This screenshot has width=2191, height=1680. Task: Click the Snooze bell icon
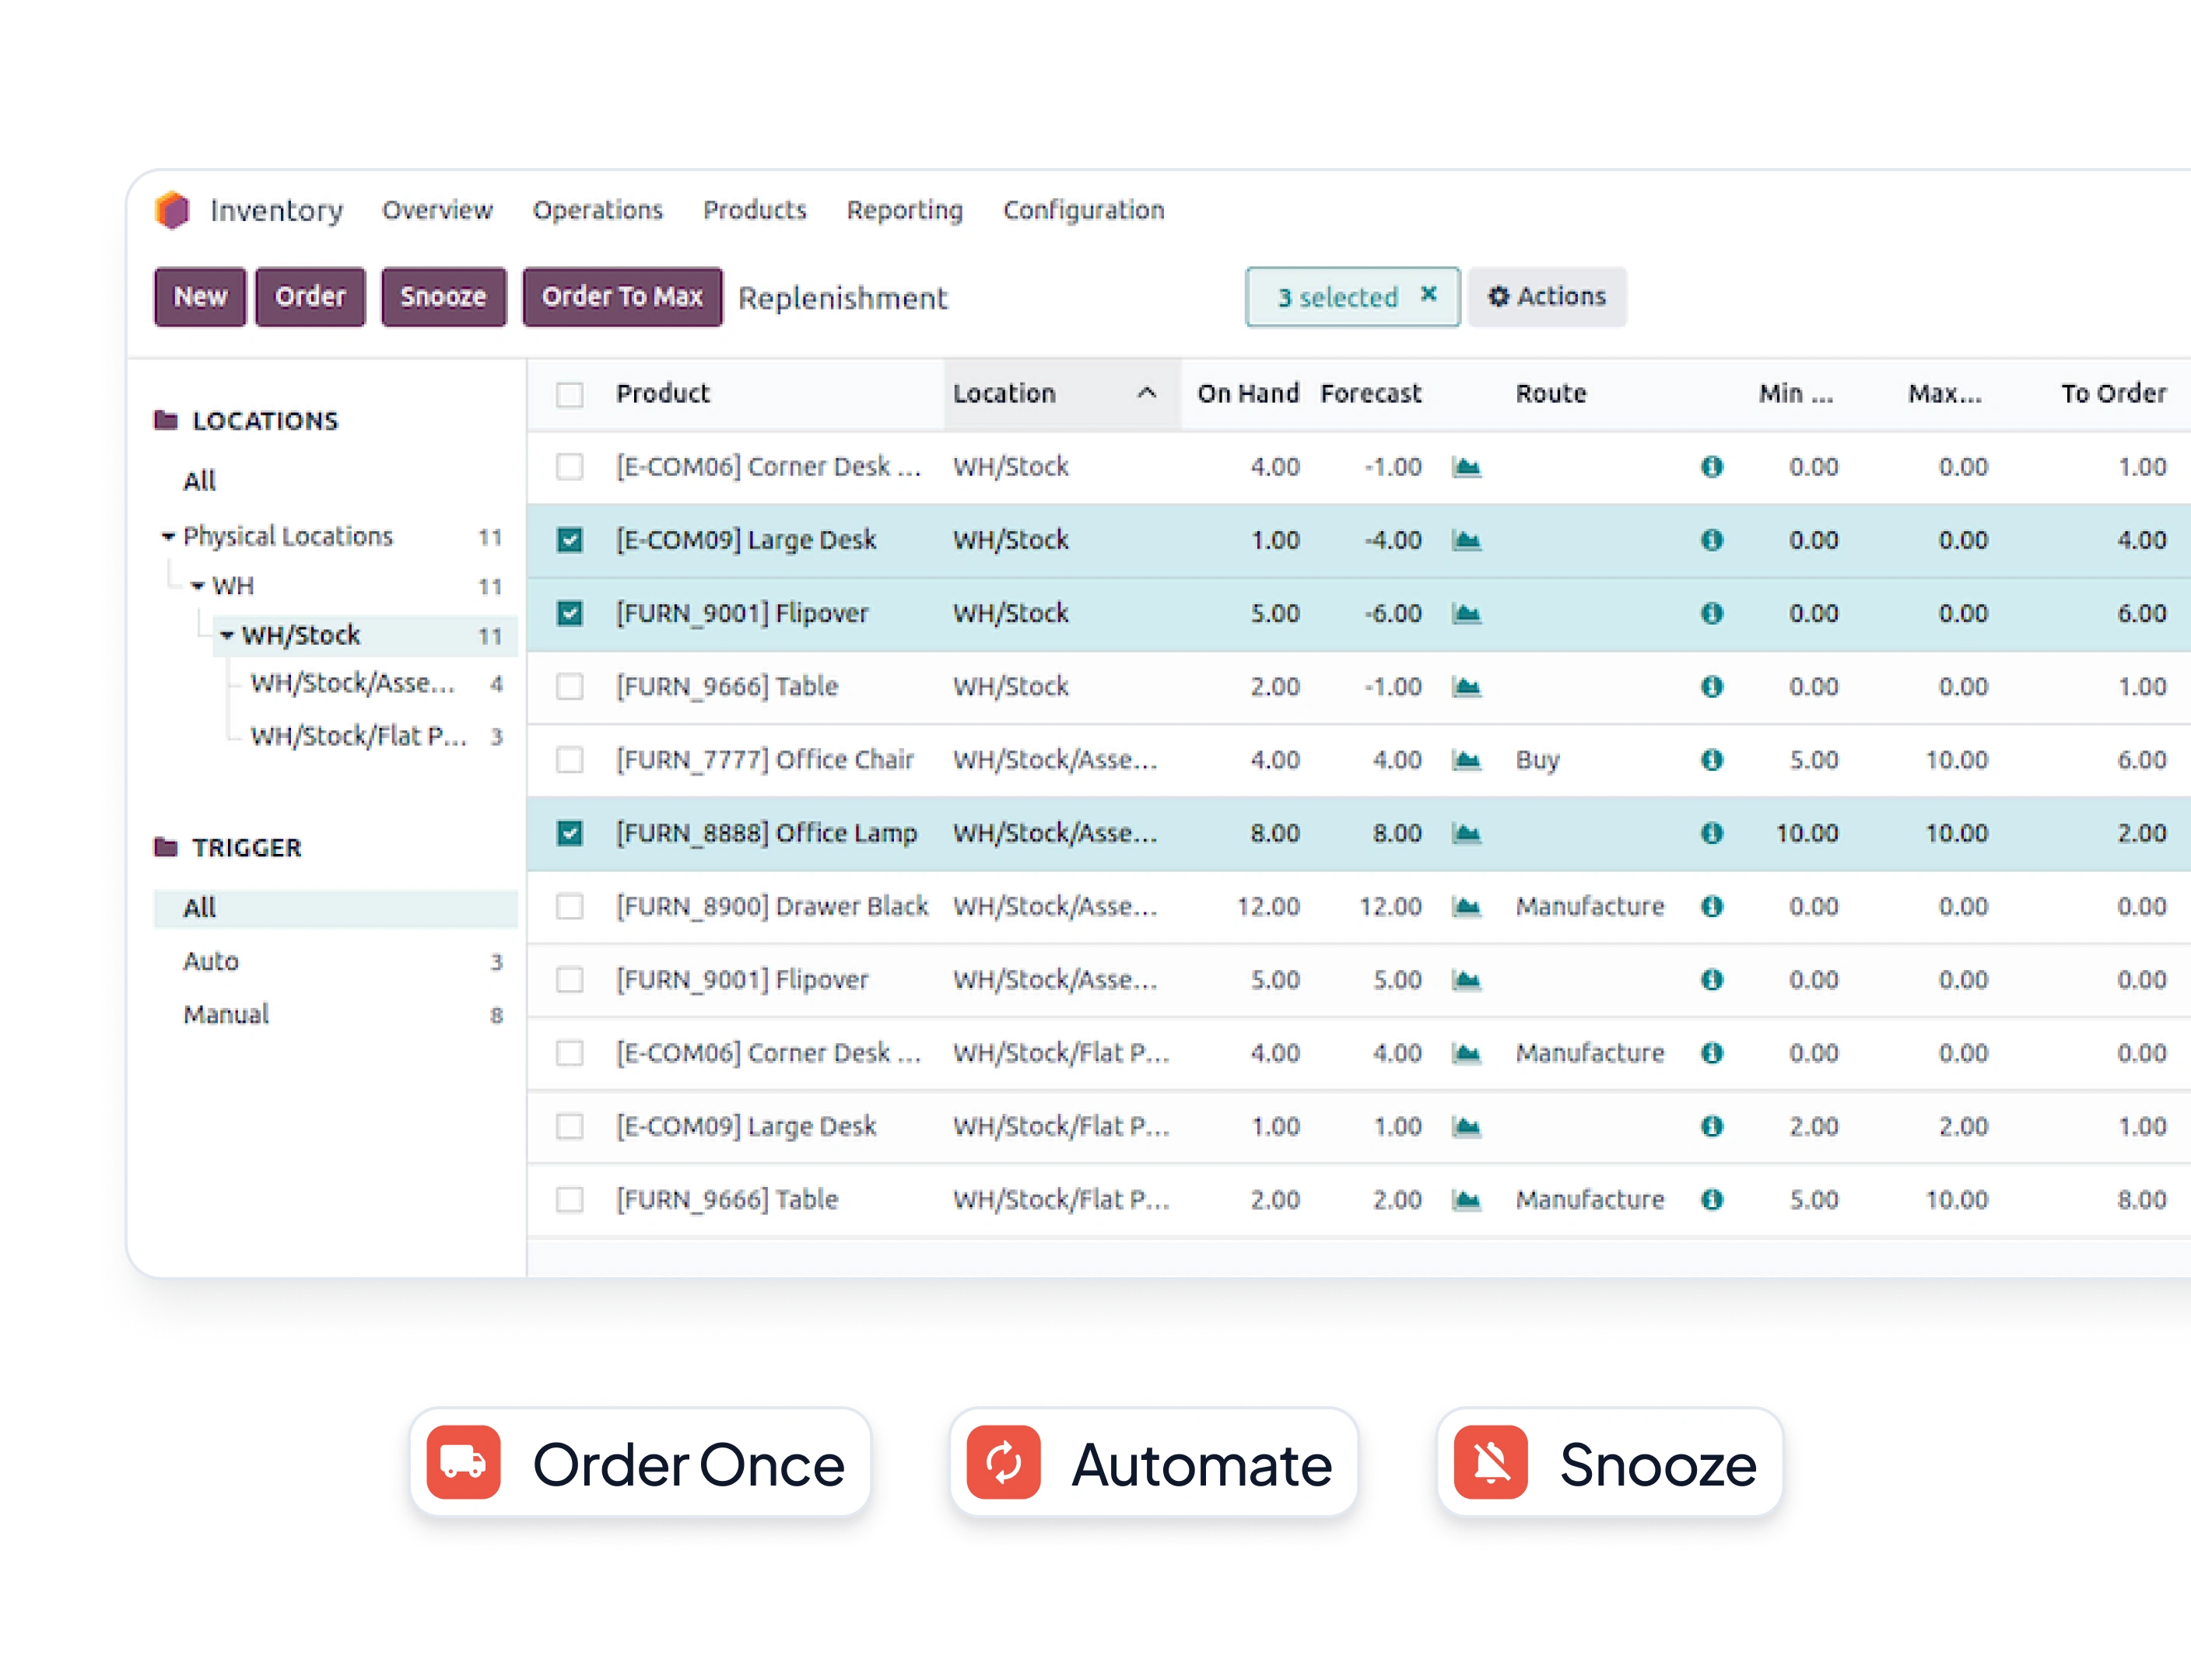click(1491, 1462)
